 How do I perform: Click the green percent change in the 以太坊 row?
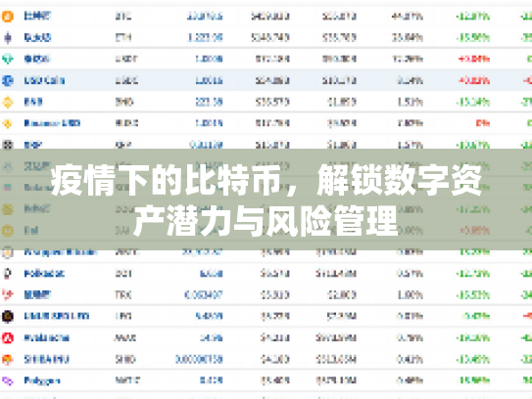click(473, 37)
